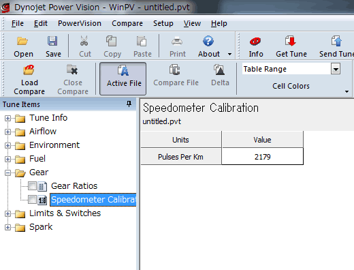Screen dimensions: 354x270
Task: Expand the Spark tree node
Action: coord(7,227)
